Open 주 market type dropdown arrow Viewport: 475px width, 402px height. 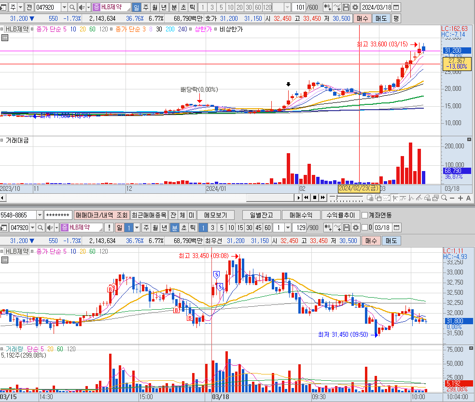pyautogui.click(x=20, y=7)
